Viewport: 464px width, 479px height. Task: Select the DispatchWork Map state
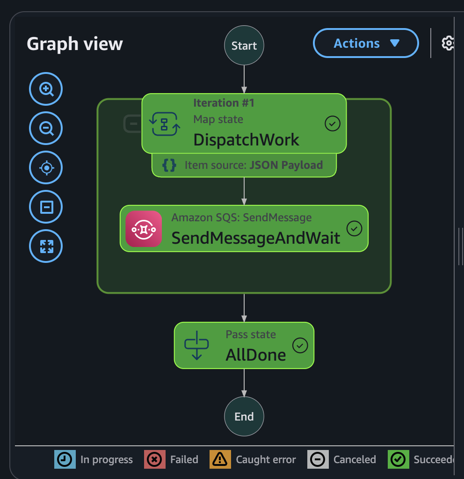click(244, 123)
